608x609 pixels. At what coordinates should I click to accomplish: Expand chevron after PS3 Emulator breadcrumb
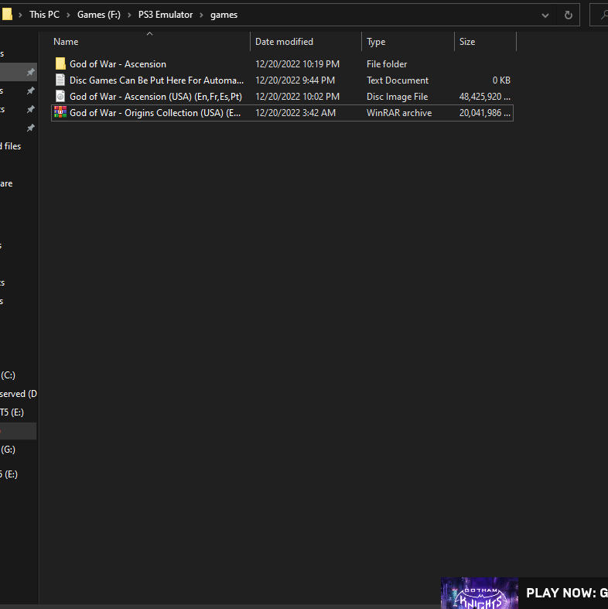[201, 15]
